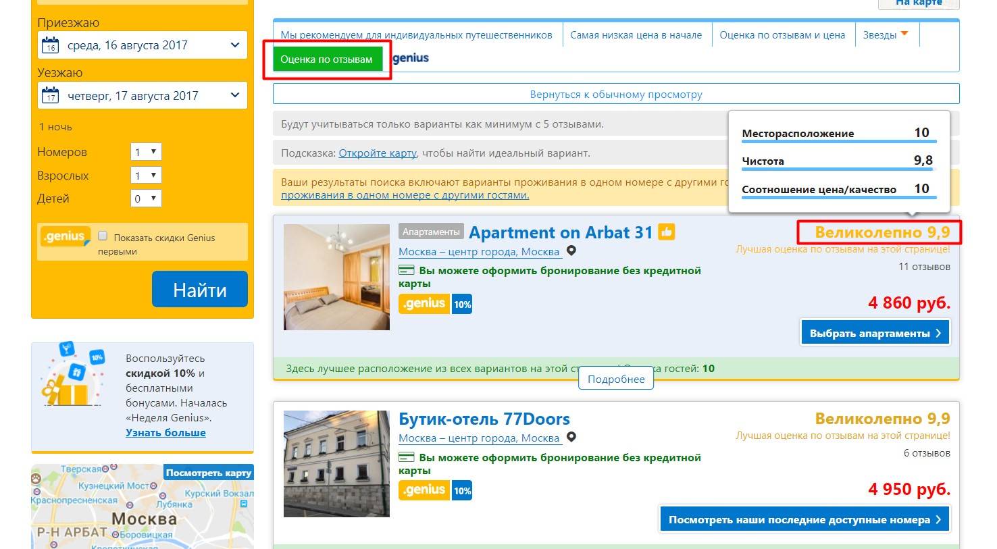This screenshot has height=549, width=997.
Task: Click the check-in calendar icon
Action: (51, 46)
